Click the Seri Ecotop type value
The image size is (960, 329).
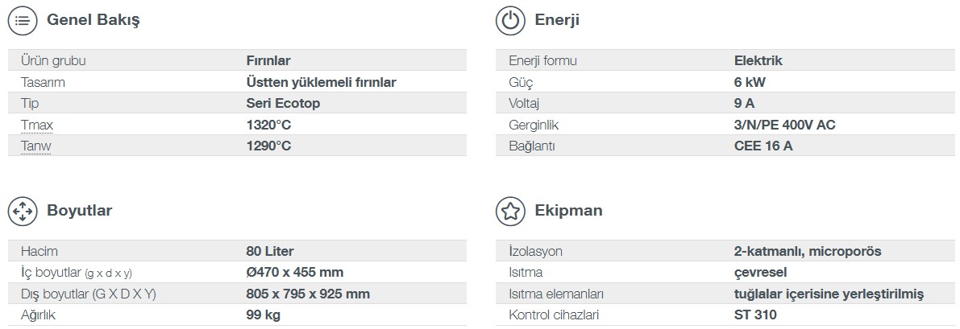click(283, 103)
